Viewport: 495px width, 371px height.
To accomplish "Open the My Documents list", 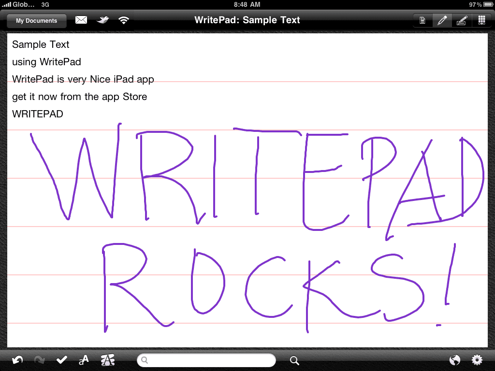I will coord(37,21).
